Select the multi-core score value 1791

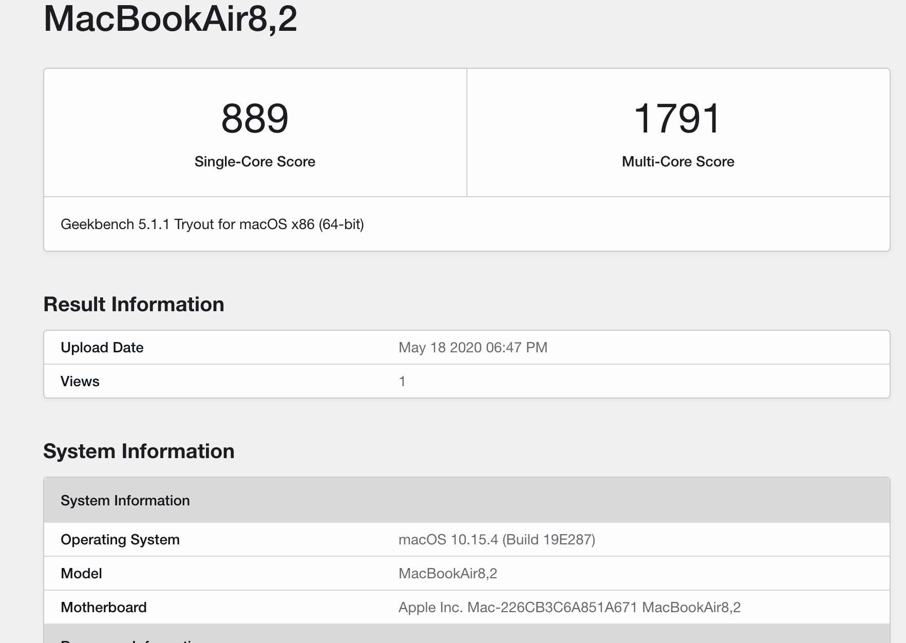(678, 119)
